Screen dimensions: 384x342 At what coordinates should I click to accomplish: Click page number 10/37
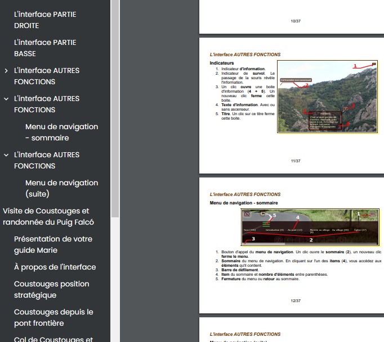(x=296, y=21)
